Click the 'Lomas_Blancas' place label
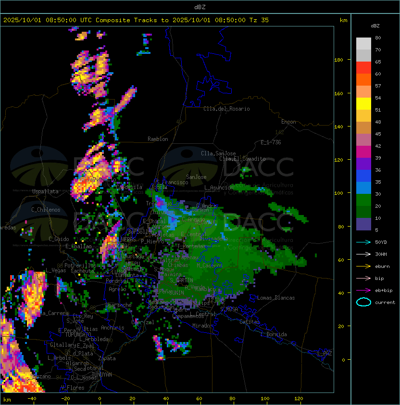400x405 pixels. coord(276,298)
